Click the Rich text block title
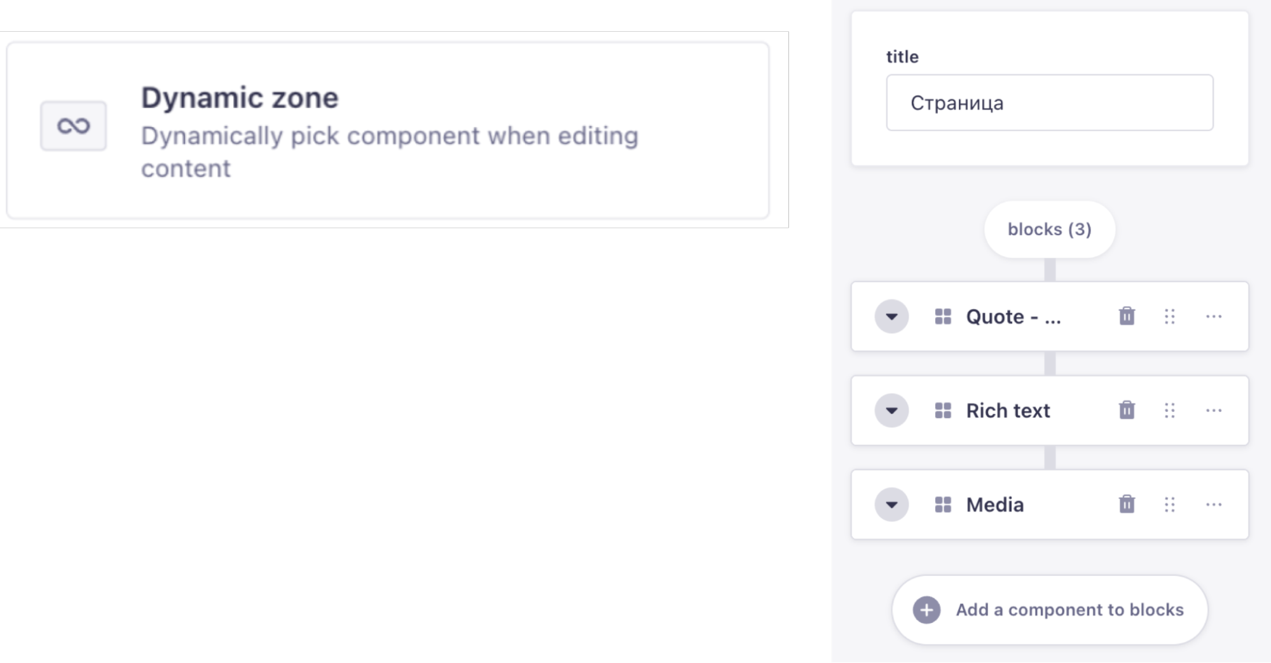Image resolution: width=1271 pixels, height=663 pixels. 1008,411
